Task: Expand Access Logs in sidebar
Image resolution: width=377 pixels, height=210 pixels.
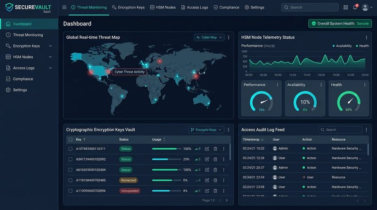Action: pos(50,68)
